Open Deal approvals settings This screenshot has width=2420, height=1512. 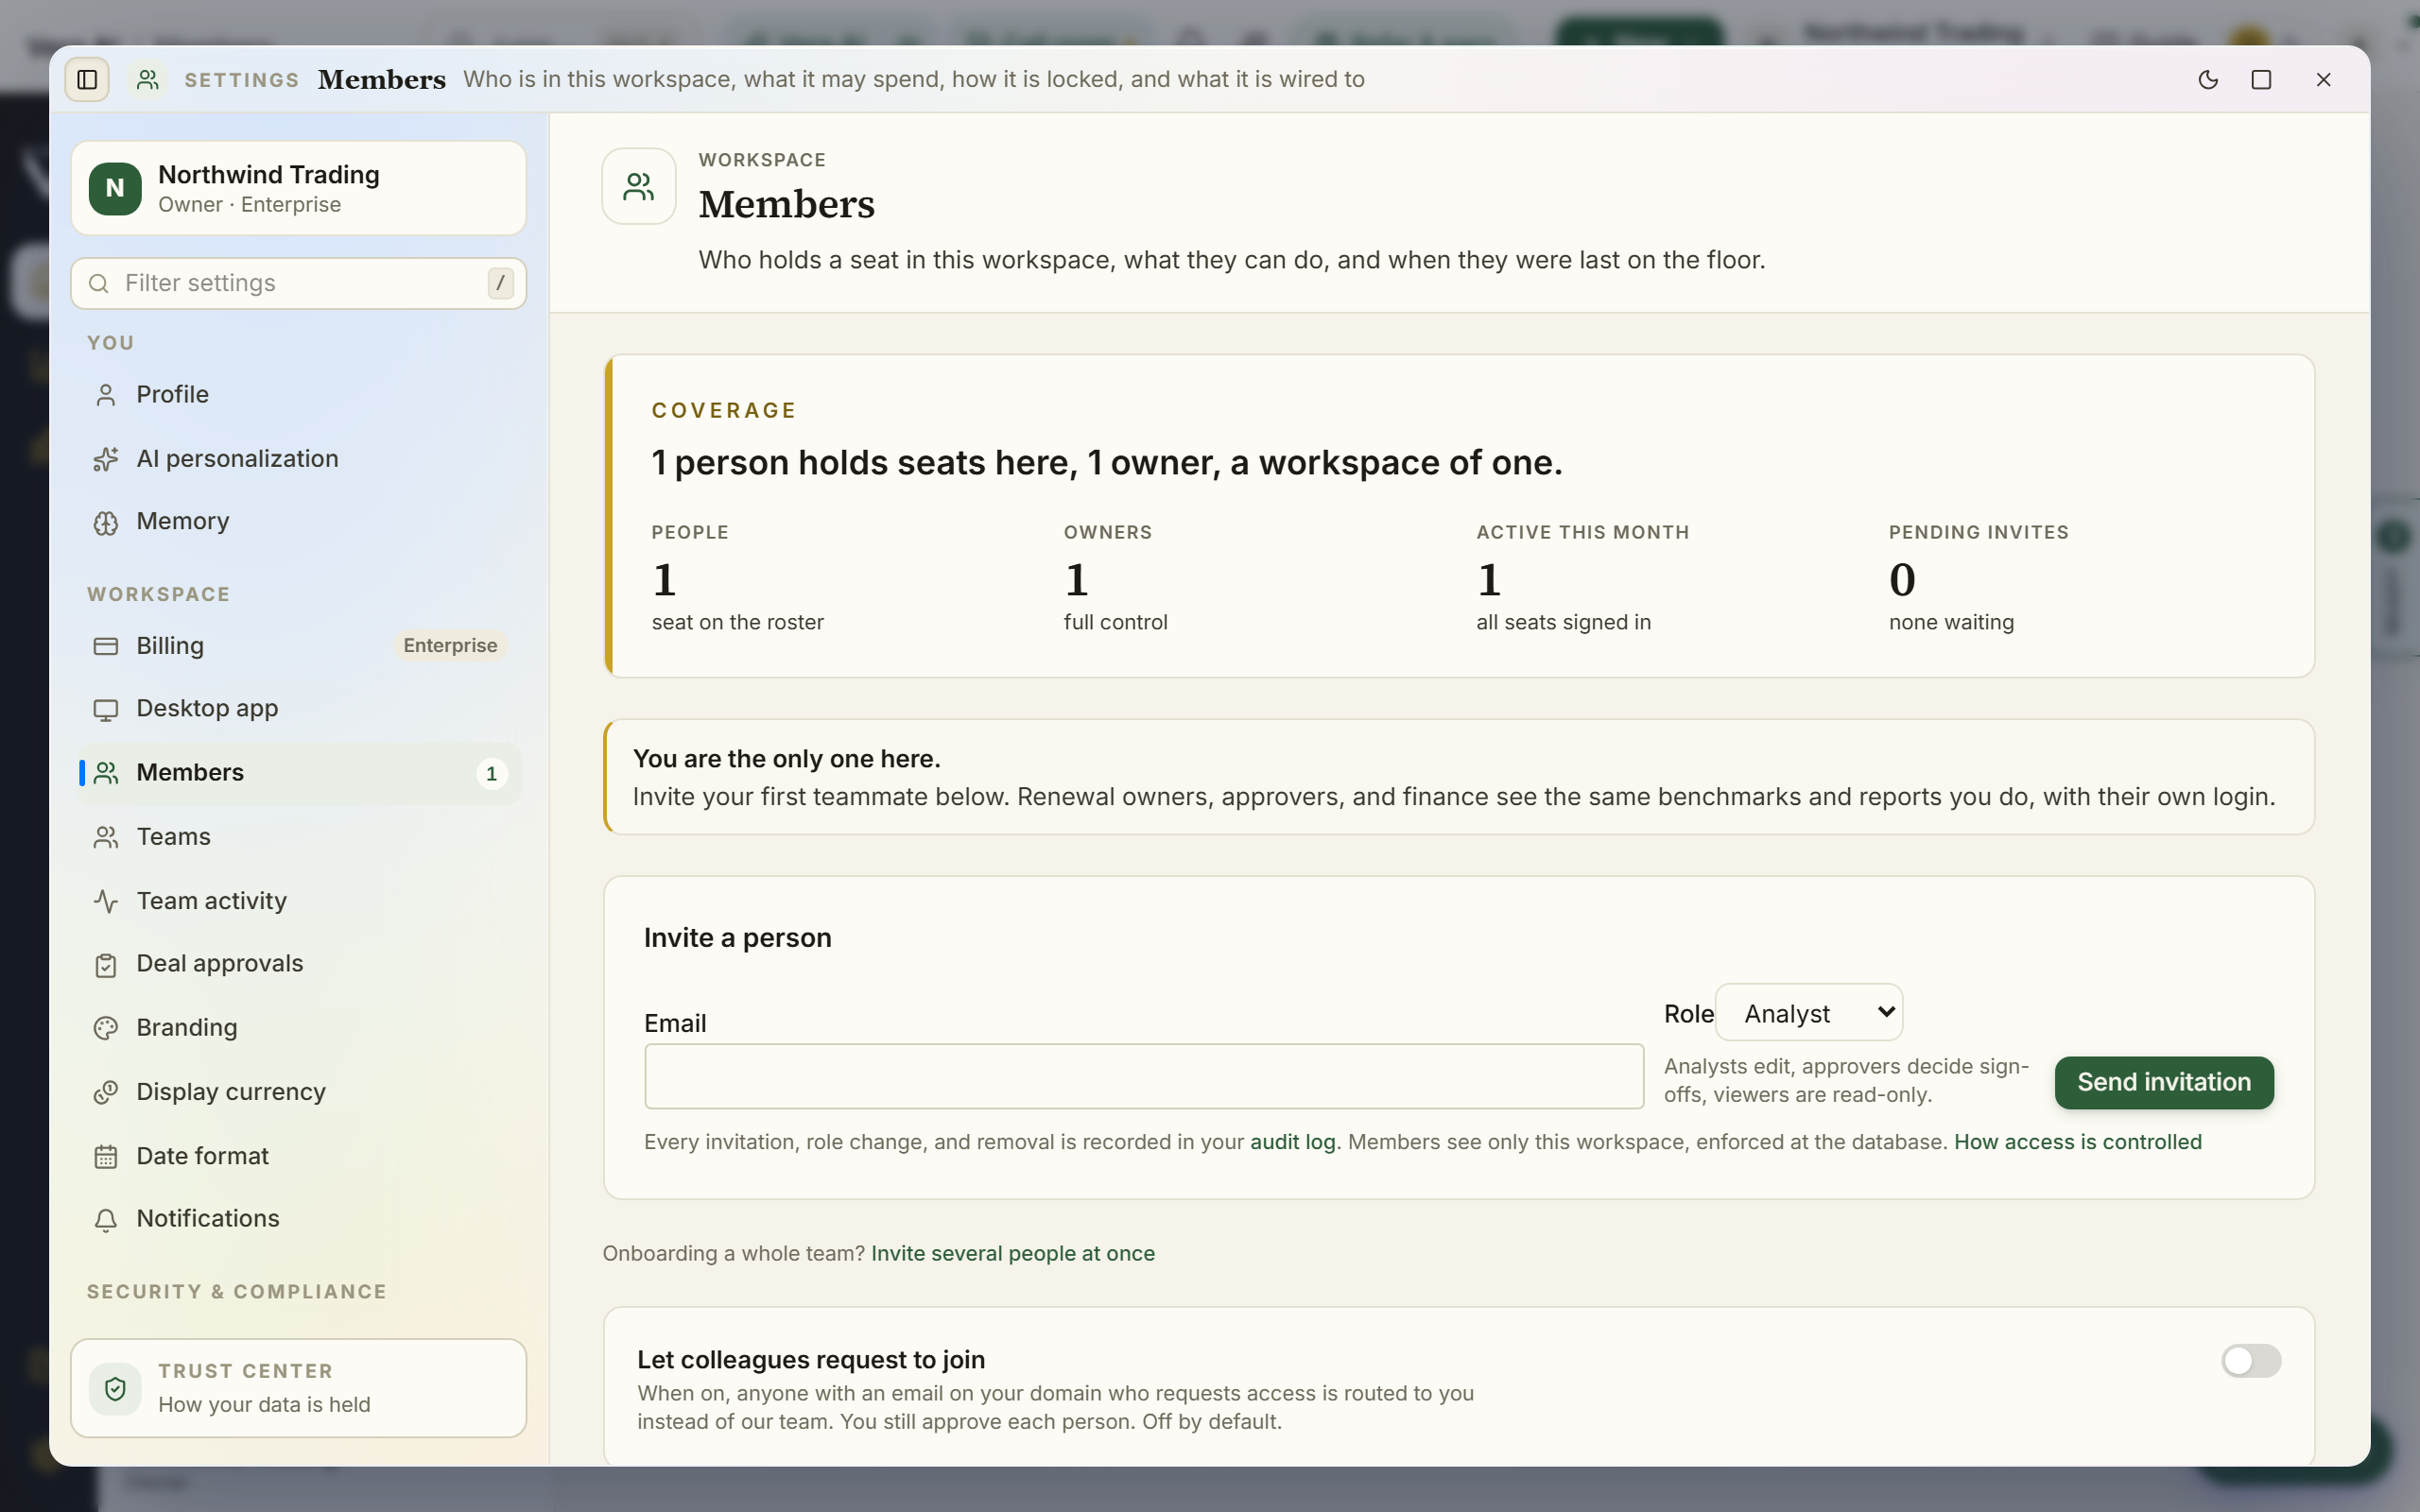point(300,964)
